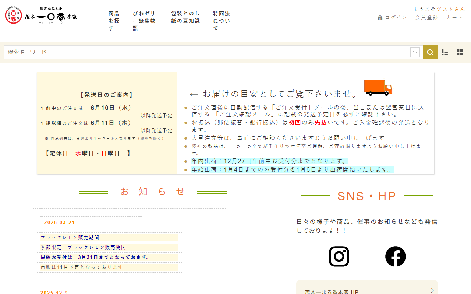Open the 特商法について menu item
Viewport: 471px width, 294px height.
[222, 21]
